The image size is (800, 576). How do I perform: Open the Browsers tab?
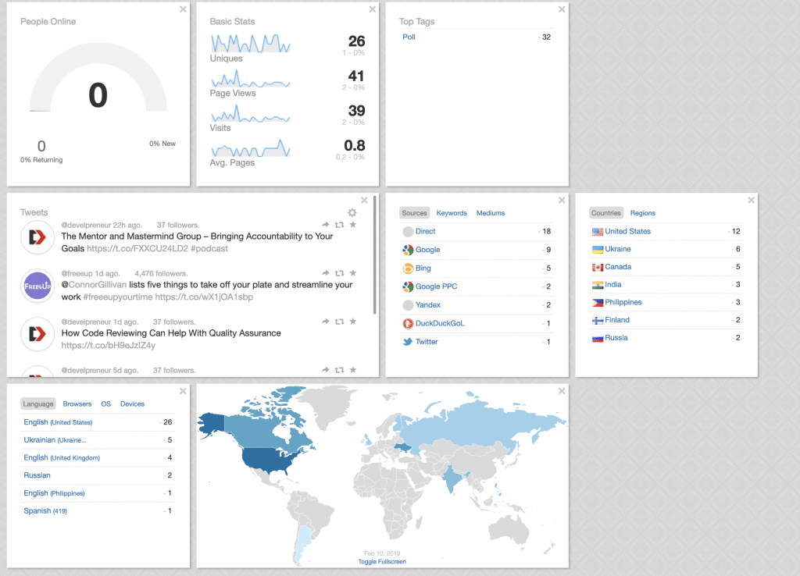pyautogui.click(x=77, y=404)
